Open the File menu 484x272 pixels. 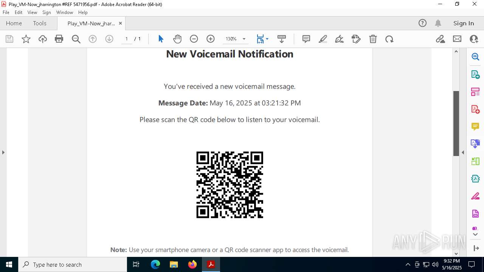pos(6,12)
